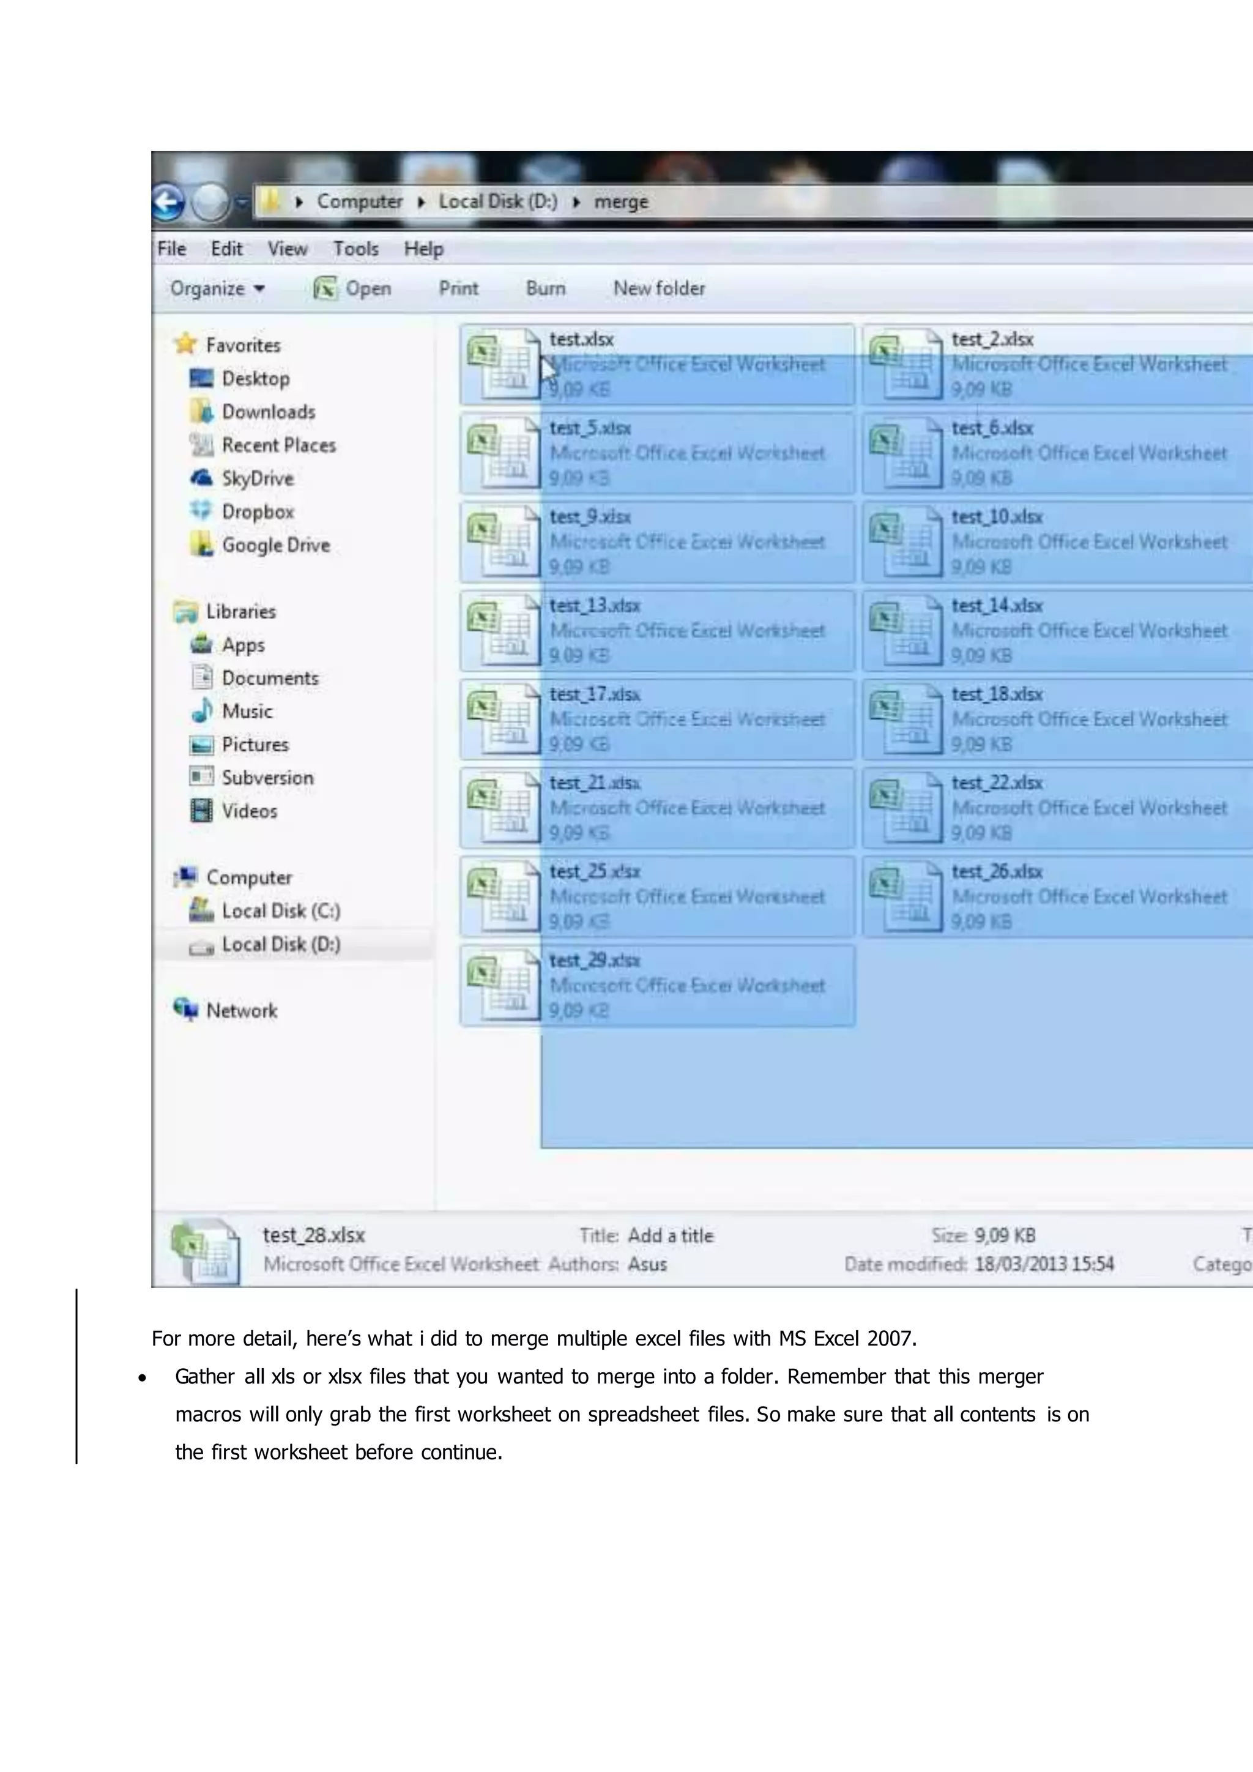Click Add a title field in details pane
The width and height of the screenshot is (1253, 1772).
click(670, 1235)
